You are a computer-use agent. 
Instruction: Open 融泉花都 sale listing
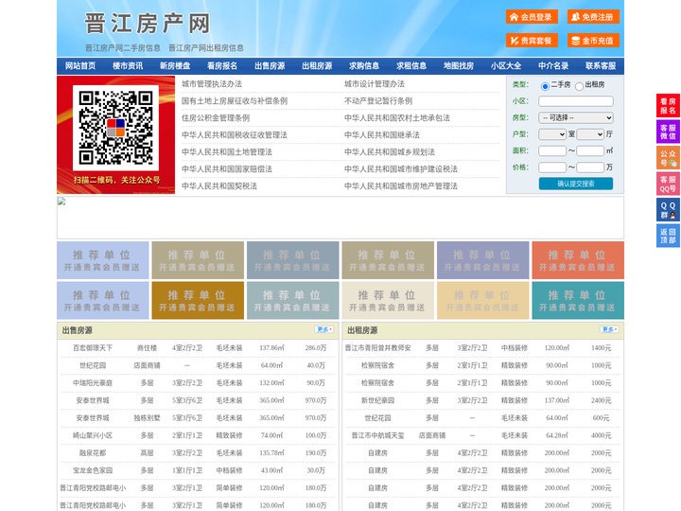[93, 452]
